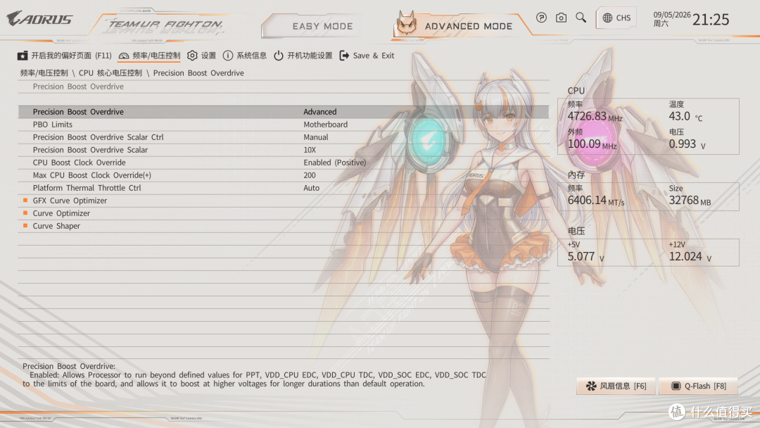
Task: Click the globe language icon
Action: (x=607, y=18)
